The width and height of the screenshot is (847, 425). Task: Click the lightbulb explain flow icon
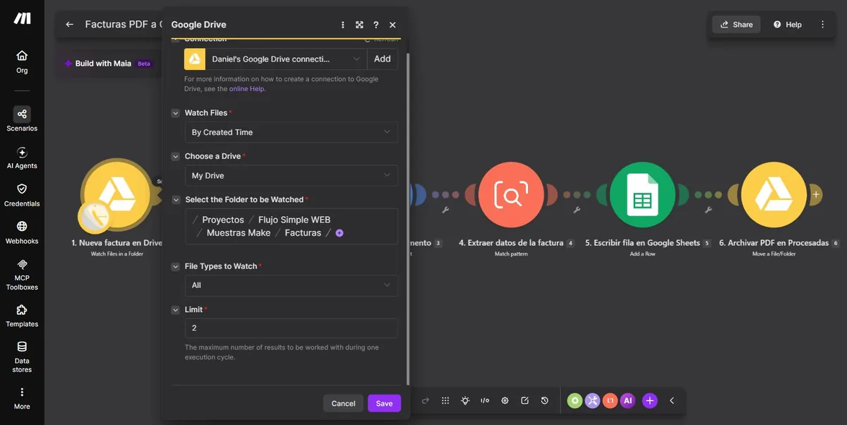click(465, 400)
